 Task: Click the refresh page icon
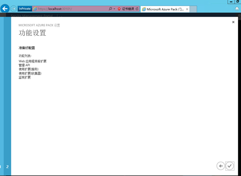[137, 9]
